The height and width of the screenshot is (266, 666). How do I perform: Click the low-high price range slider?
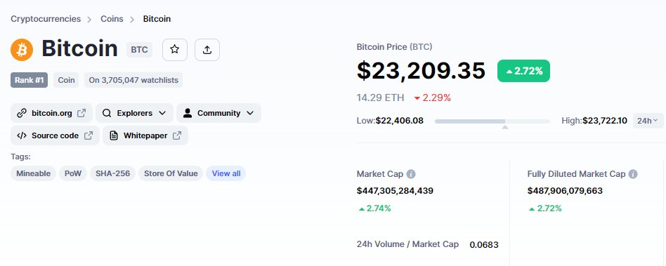(x=492, y=121)
